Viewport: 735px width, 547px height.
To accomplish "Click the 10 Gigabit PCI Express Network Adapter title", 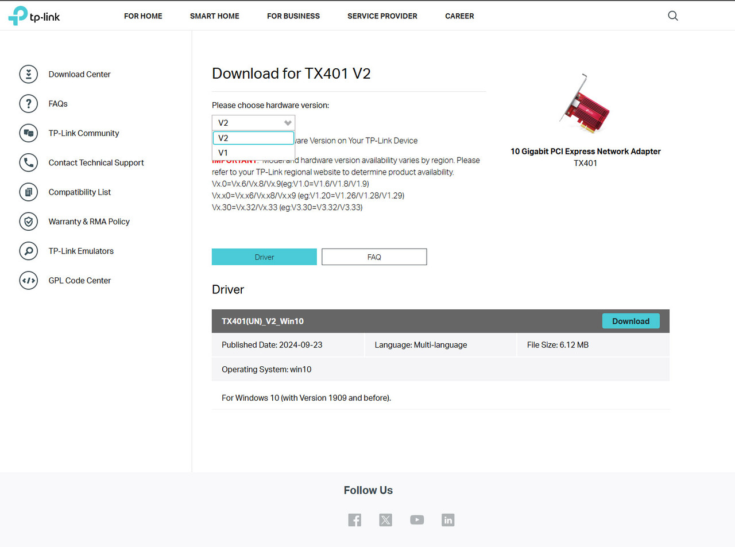I will pyautogui.click(x=586, y=152).
